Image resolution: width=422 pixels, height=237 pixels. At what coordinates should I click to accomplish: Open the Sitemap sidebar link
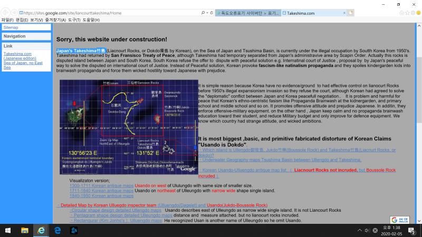tap(11, 27)
